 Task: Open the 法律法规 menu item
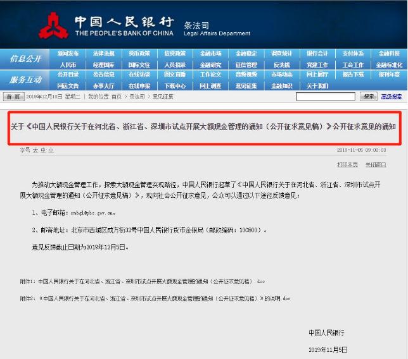pos(103,54)
